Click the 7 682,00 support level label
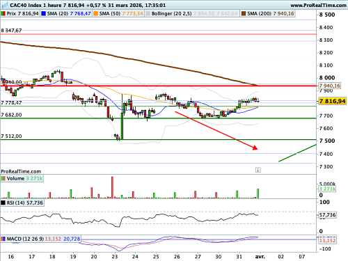 11,115
